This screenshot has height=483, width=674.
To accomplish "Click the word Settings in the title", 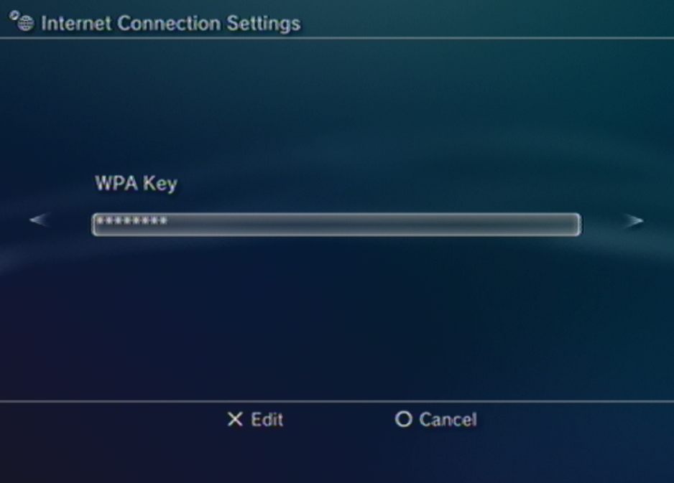I will coord(264,23).
